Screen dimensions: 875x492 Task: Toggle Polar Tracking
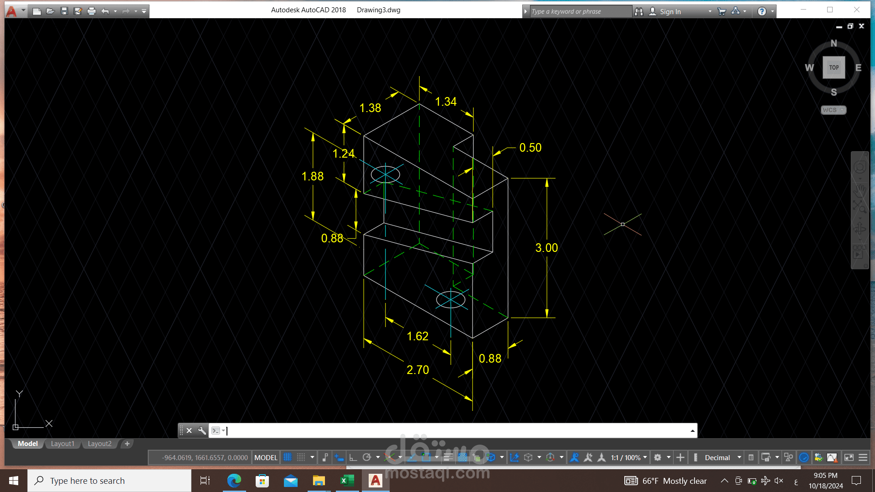click(x=367, y=457)
